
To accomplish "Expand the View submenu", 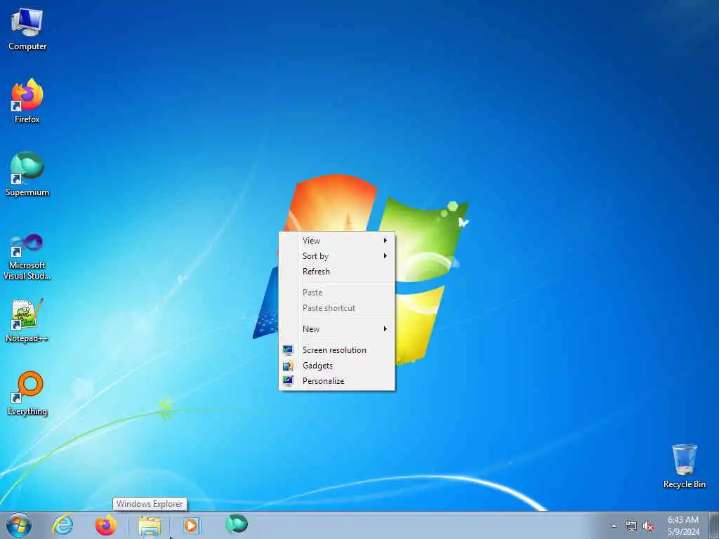I will tap(337, 241).
